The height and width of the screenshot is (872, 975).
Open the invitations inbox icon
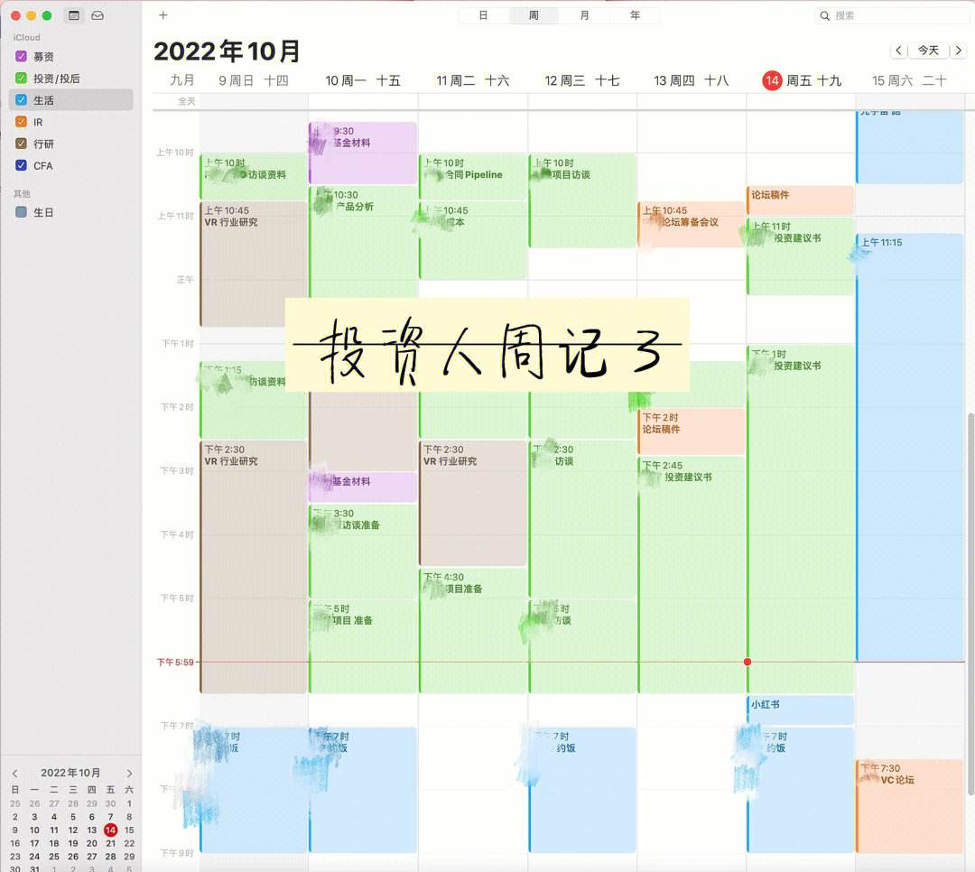pos(97,14)
